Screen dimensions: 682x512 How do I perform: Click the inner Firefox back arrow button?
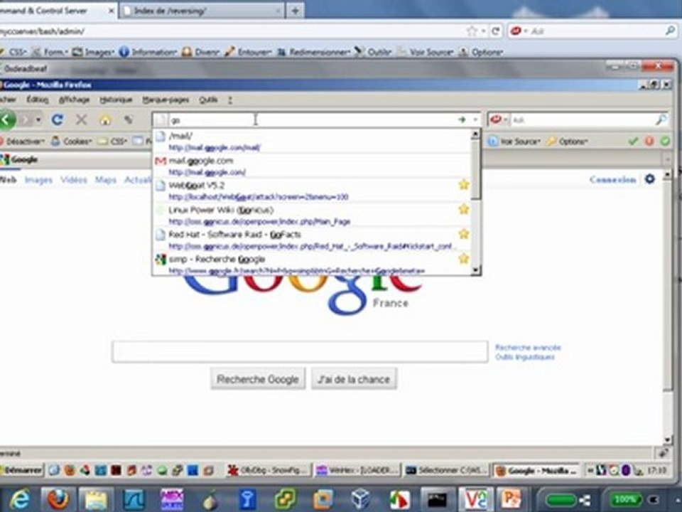(6, 119)
